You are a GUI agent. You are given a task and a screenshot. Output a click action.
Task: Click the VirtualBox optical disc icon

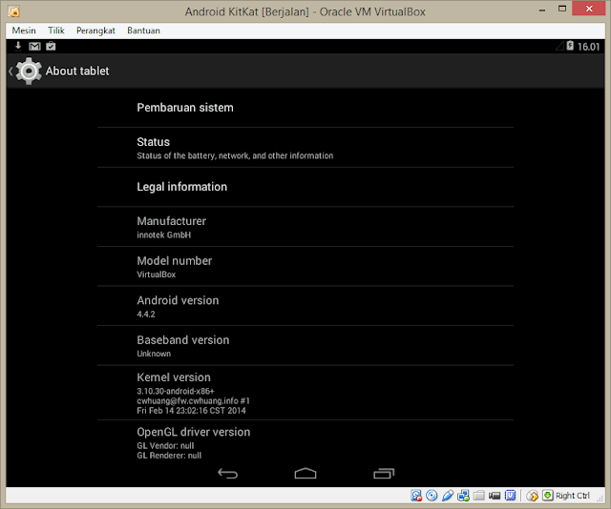432,496
